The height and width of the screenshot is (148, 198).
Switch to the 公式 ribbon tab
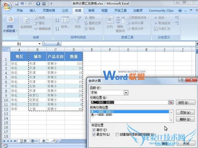[x=65, y=11]
